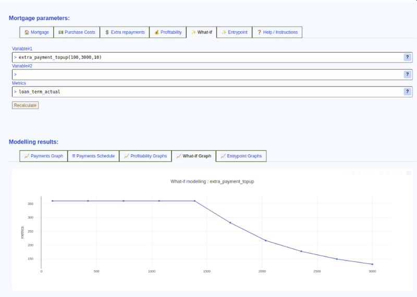Click the first data point near x=100
This screenshot has width=417, height=297.
(53, 201)
